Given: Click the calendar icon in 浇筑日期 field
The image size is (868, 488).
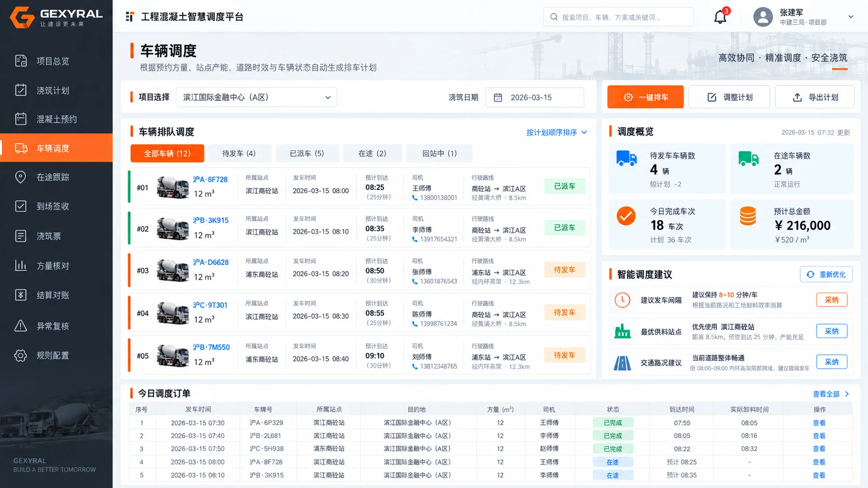Looking at the screenshot, I should (498, 97).
